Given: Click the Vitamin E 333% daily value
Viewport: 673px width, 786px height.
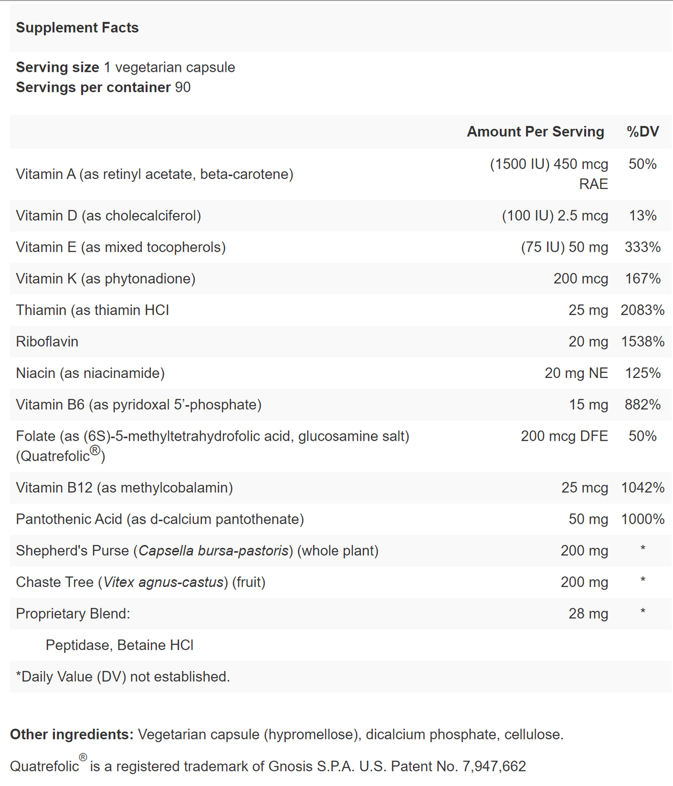Looking at the screenshot, I should click(x=643, y=247).
